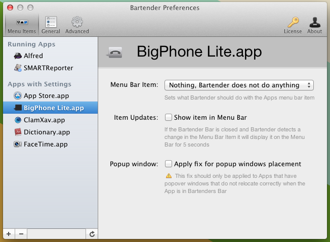Remove the selected app with minus button
This screenshot has width=330, height=242.
point(21,234)
